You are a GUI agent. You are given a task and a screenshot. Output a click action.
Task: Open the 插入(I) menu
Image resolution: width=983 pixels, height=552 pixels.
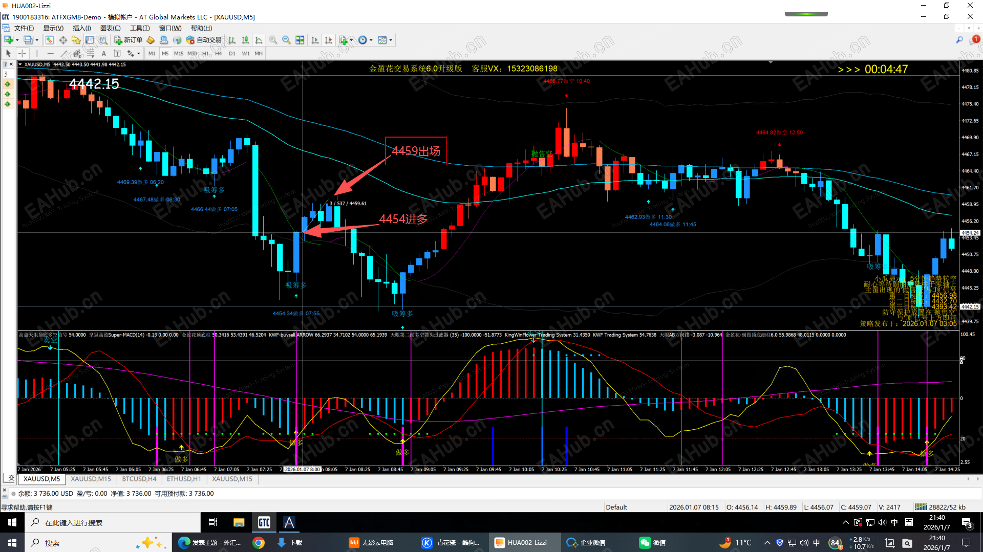[82, 28]
